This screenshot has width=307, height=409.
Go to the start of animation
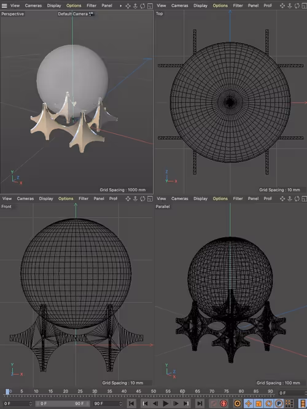[131, 403]
